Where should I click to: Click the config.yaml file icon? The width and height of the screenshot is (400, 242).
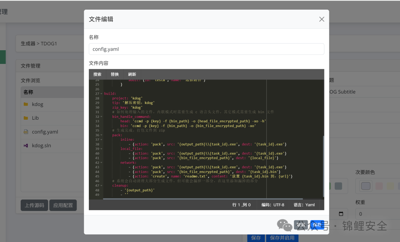click(x=26, y=132)
